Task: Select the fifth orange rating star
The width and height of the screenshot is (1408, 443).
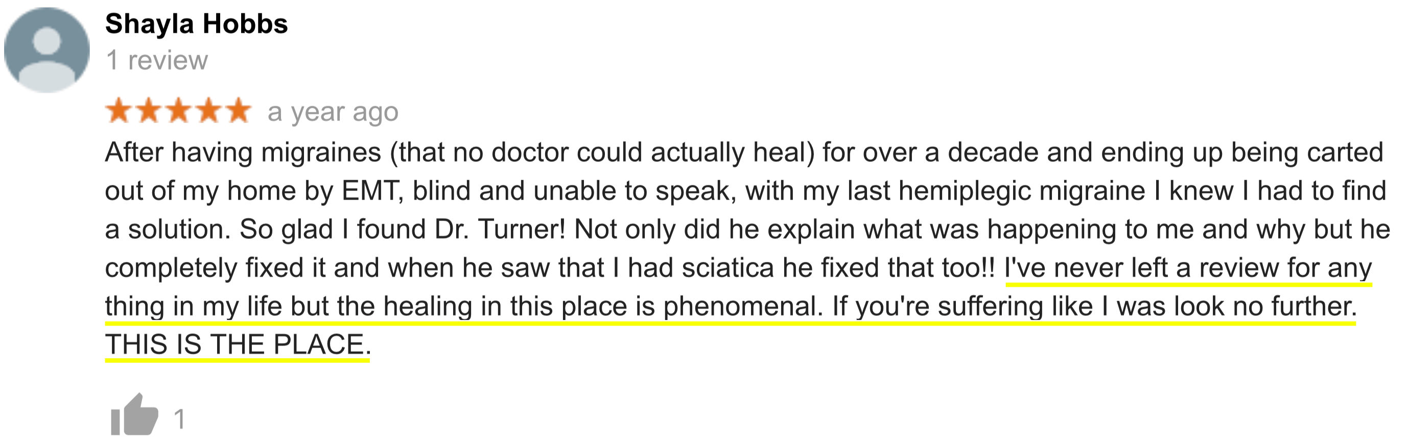Action: pyautogui.click(x=238, y=111)
